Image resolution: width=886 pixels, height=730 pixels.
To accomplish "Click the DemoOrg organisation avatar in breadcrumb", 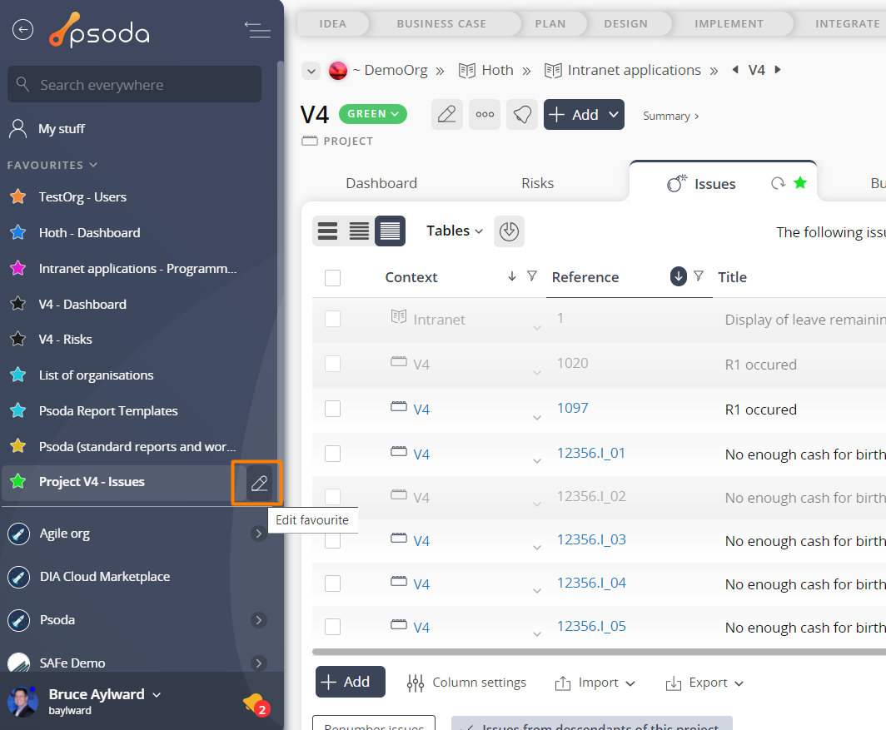I will [x=338, y=71].
